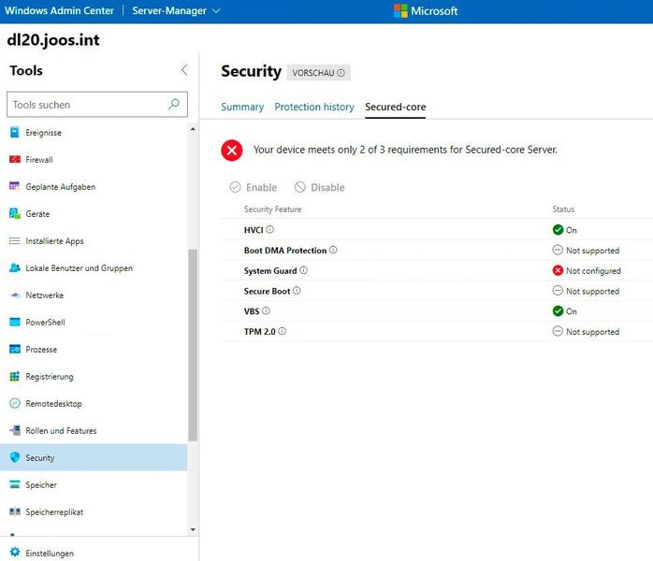Switch to the Summary tab
The image size is (653, 561).
coord(242,107)
